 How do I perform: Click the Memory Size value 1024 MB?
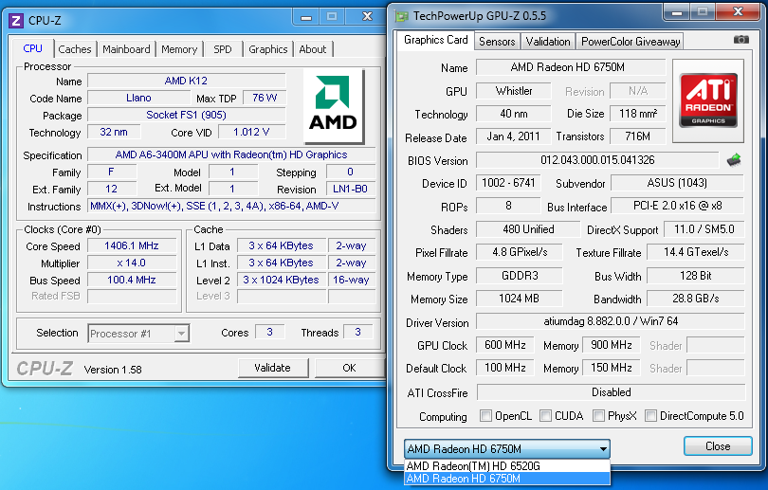(520, 299)
